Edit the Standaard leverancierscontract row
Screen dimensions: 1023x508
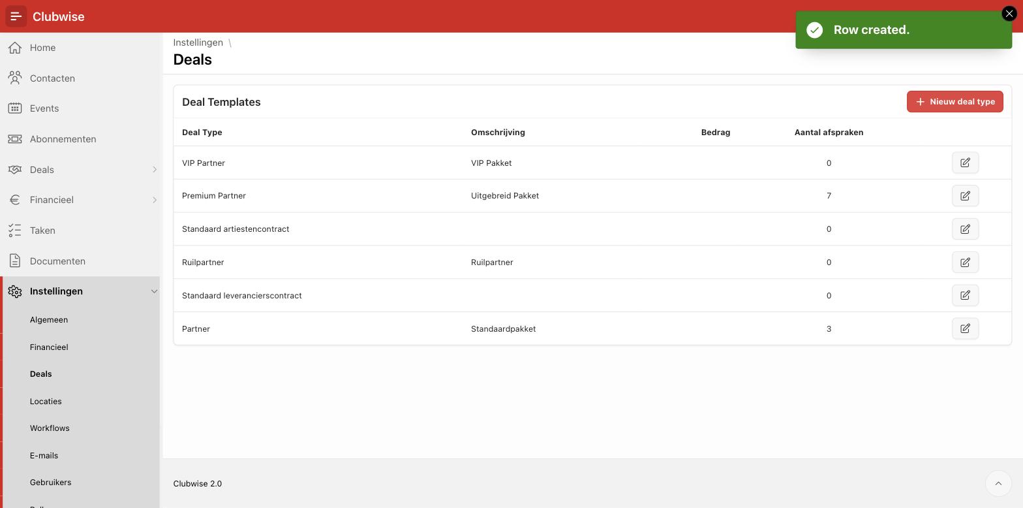(x=965, y=295)
